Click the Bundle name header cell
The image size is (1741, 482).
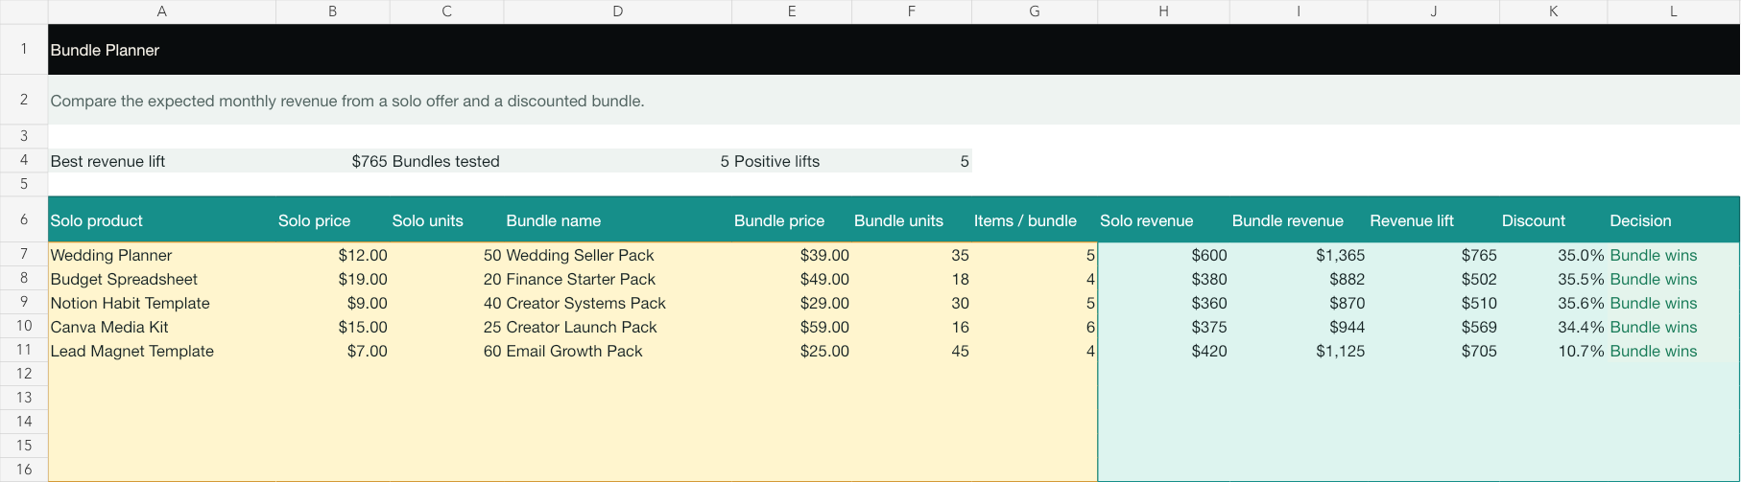click(x=617, y=220)
